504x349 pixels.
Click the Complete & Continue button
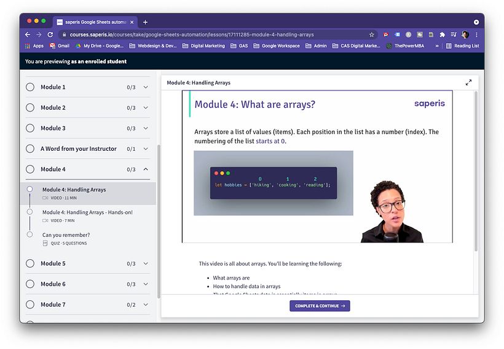click(x=320, y=306)
